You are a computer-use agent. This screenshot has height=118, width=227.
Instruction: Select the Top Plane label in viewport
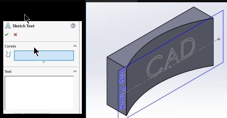[x=123, y=89]
